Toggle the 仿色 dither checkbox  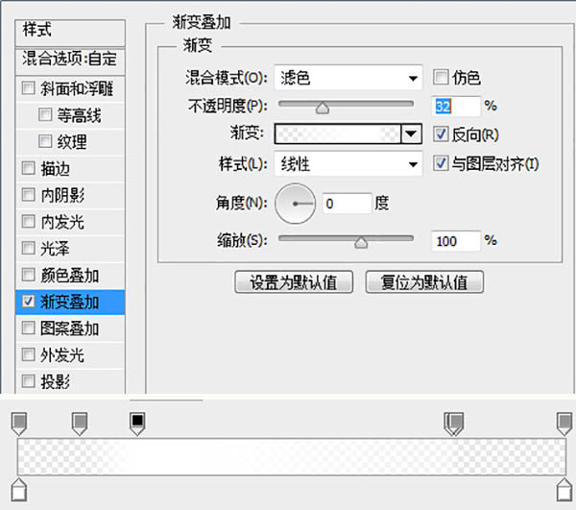click(441, 77)
